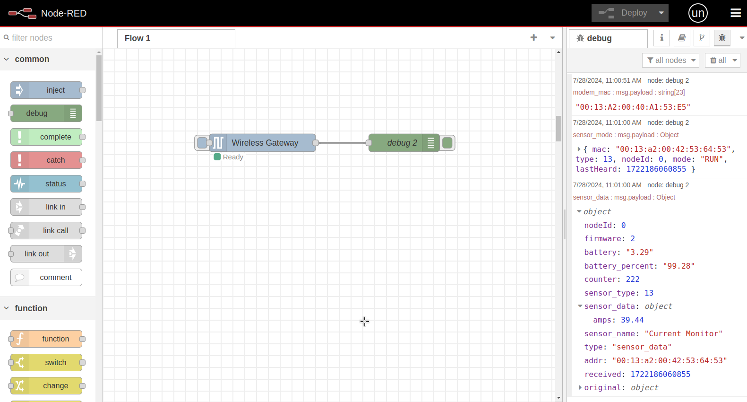
Task: Select the debug 2 node on canvas
Action: point(404,143)
